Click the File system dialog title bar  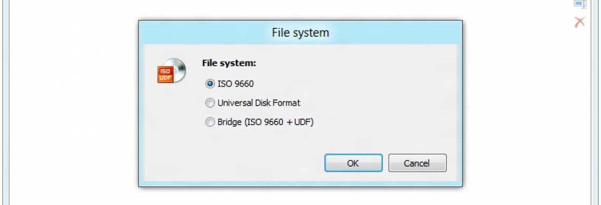300,32
